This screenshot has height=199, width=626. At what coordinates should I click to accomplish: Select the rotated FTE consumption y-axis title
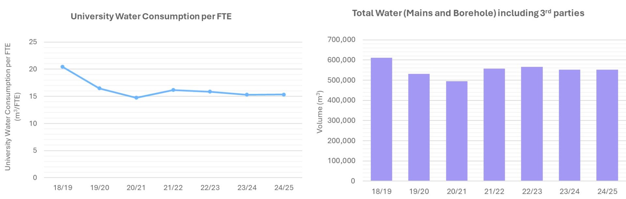point(12,107)
